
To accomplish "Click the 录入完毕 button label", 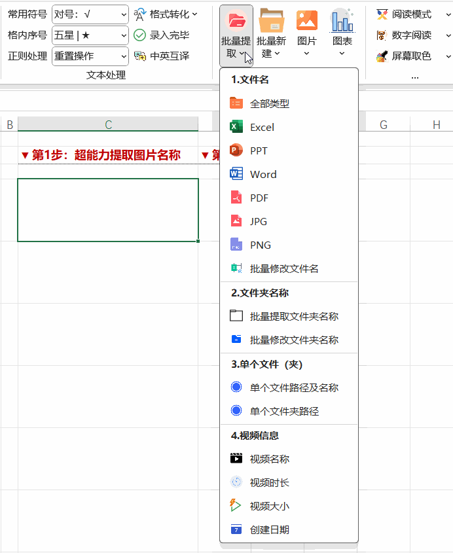I will [170, 35].
